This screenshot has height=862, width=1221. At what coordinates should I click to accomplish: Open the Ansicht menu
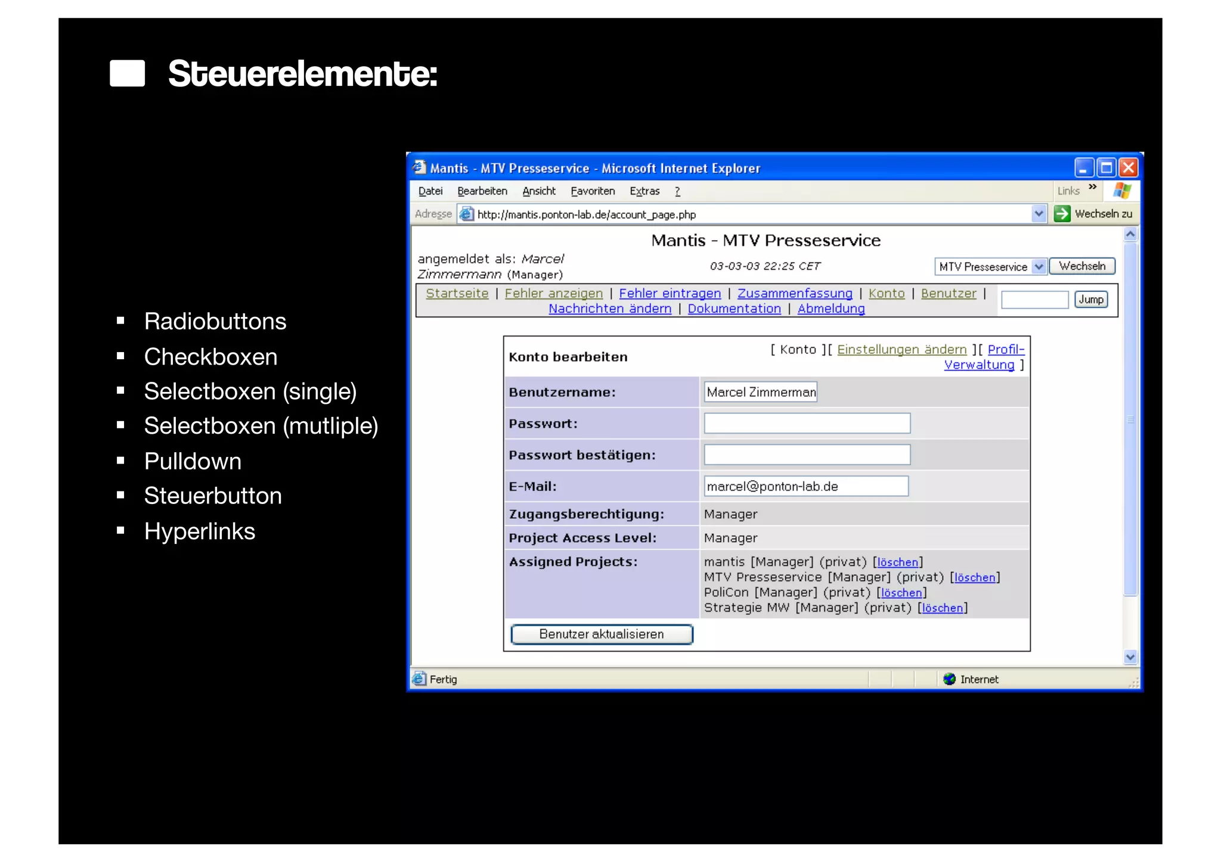click(539, 191)
